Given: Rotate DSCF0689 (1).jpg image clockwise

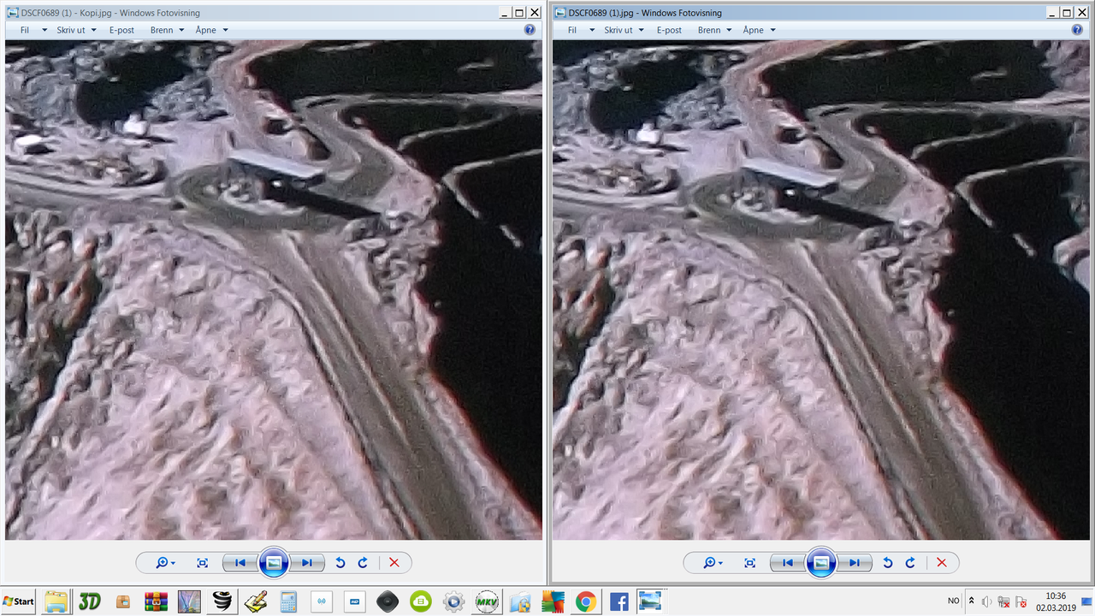Looking at the screenshot, I should point(910,562).
